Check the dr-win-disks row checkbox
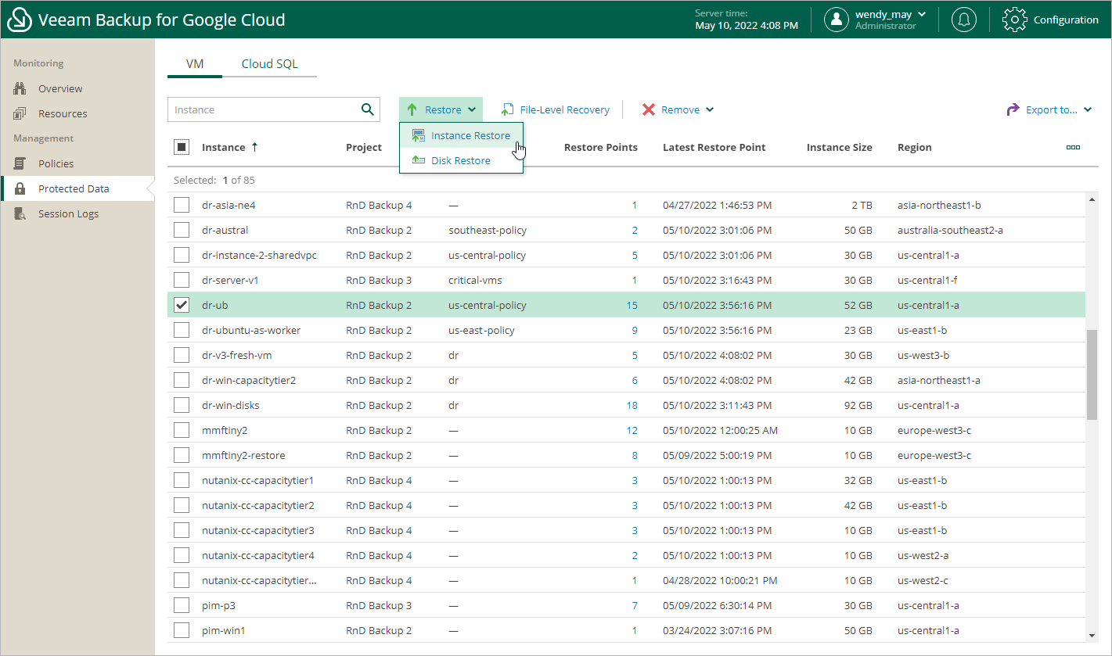The height and width of the screenshot is (656, 1112). point(182,405)
